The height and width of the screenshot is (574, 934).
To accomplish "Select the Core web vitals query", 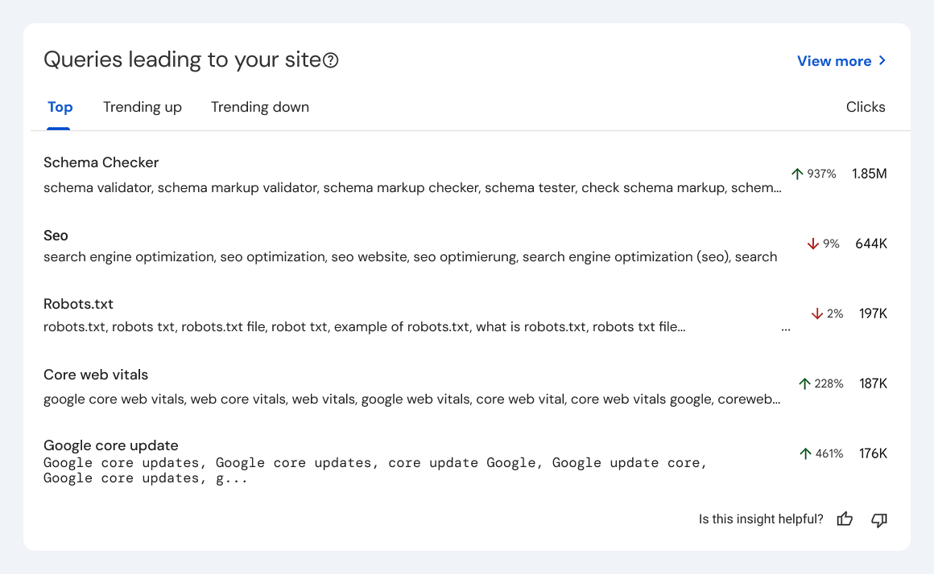I will [x=96, y=375].
